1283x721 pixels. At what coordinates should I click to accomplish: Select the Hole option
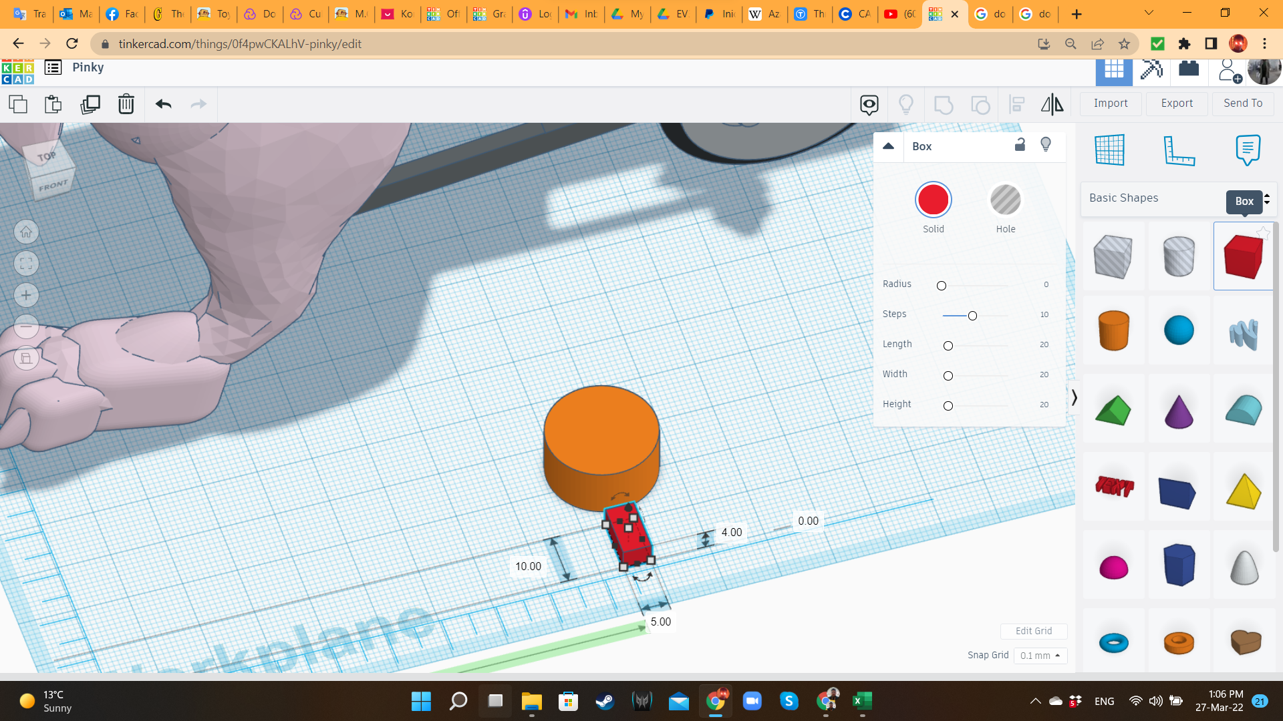(x=1005, y=200)
